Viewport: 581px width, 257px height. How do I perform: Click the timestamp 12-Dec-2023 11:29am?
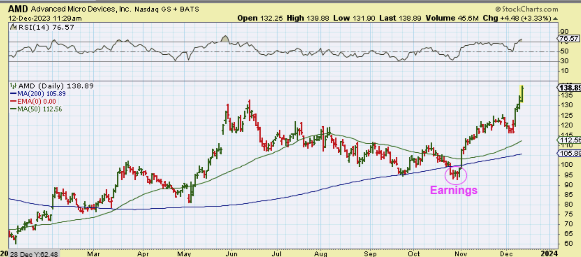coord(45,18)
